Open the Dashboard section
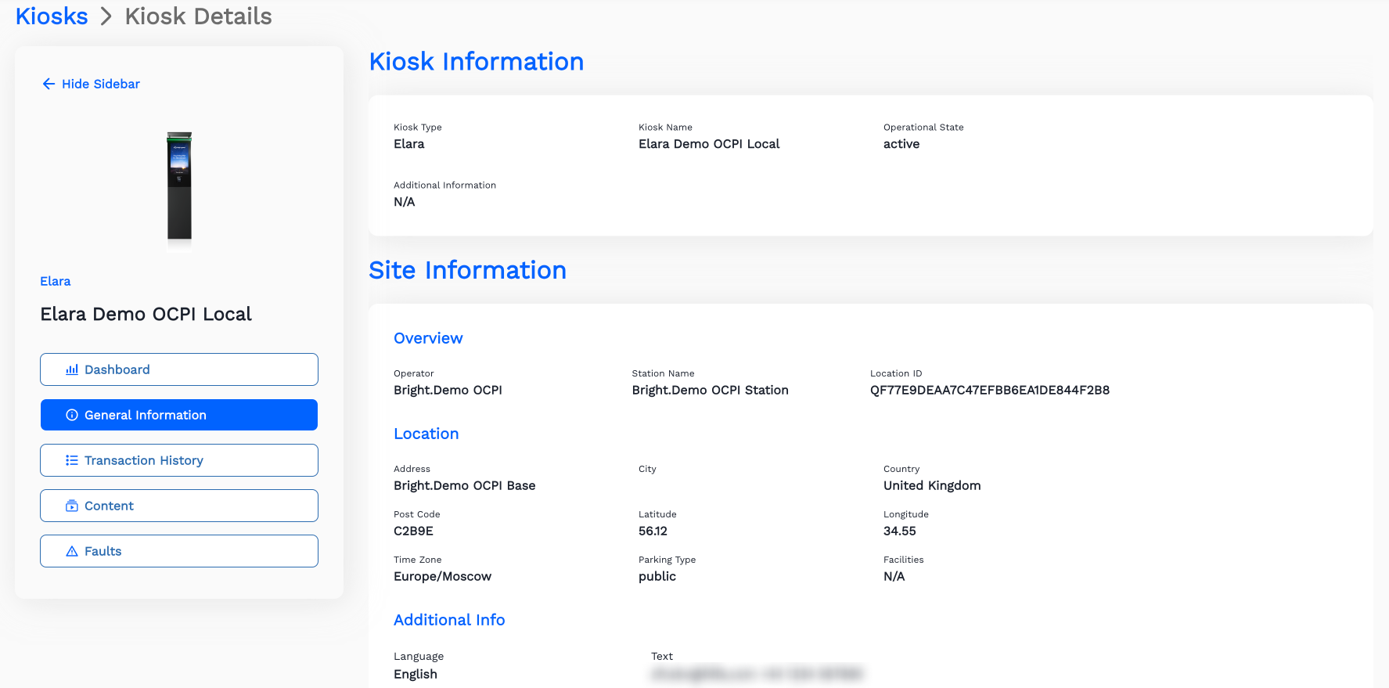 (x=179, y=369)
